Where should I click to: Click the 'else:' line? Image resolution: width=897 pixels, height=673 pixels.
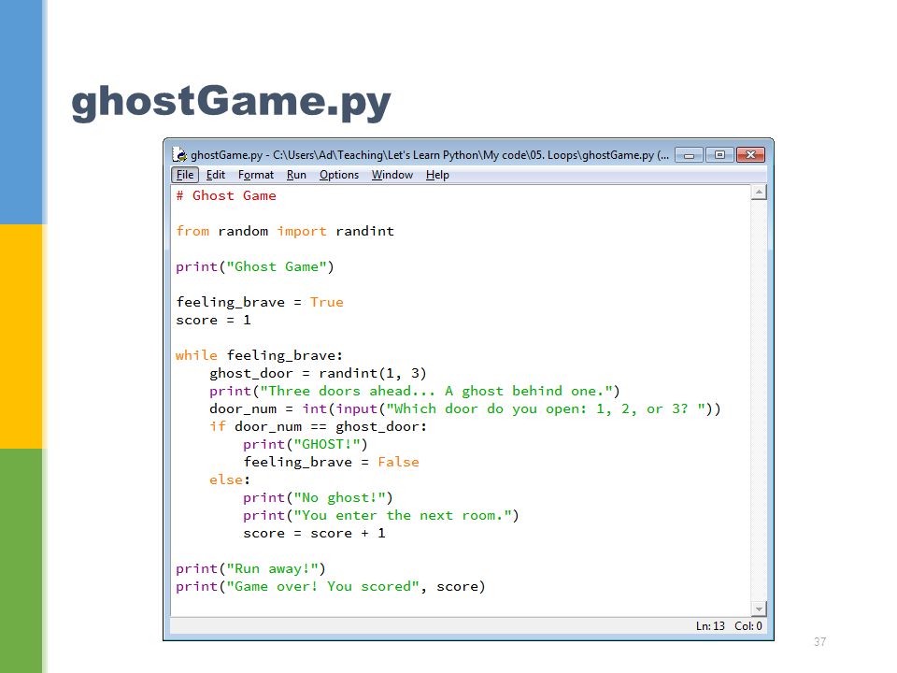(x=230, y=480)
